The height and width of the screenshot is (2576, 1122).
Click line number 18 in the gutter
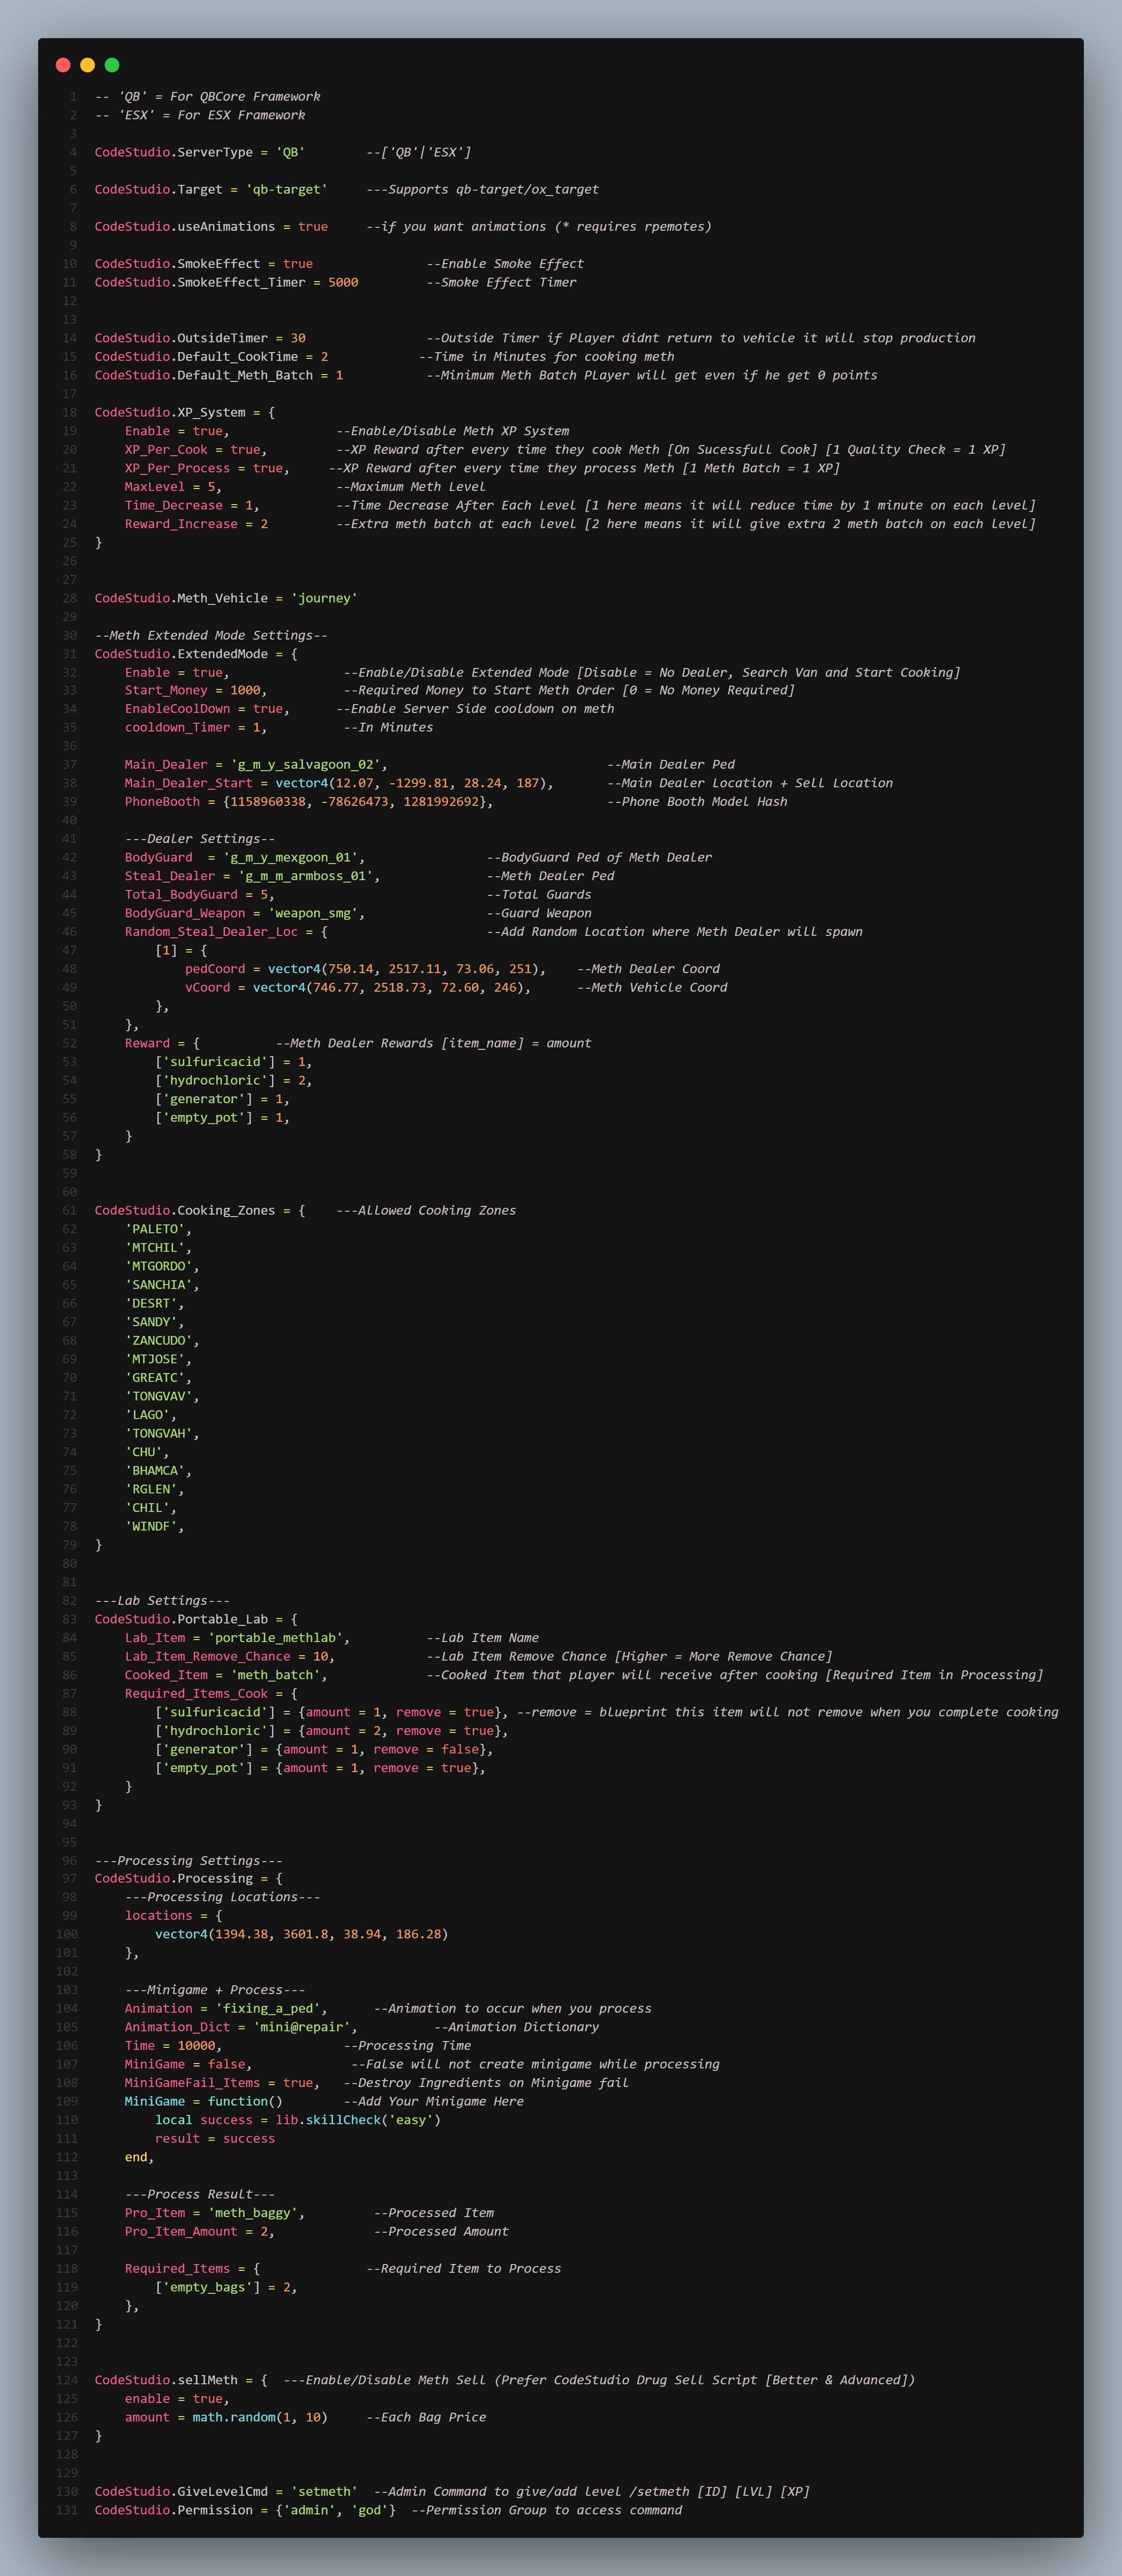tap(70, 412)
